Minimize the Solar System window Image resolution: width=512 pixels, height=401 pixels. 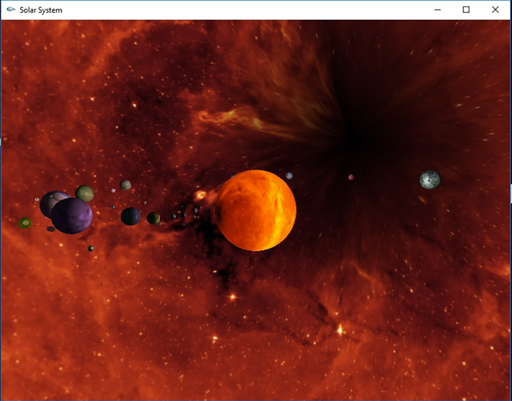point(437,9)
